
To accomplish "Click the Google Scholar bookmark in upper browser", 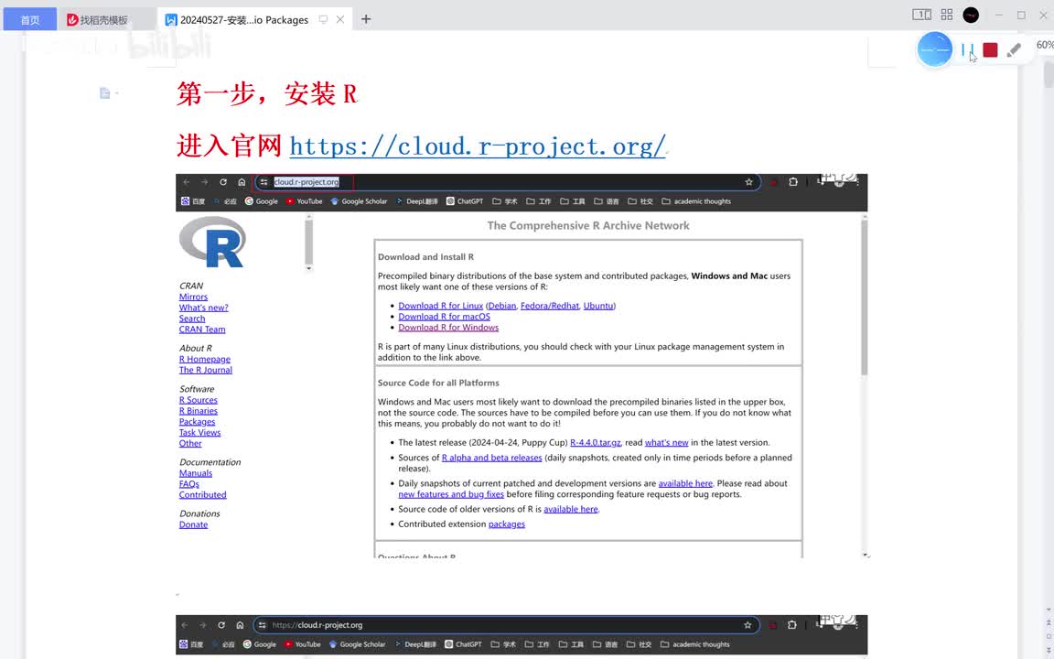I will [359, 201].
